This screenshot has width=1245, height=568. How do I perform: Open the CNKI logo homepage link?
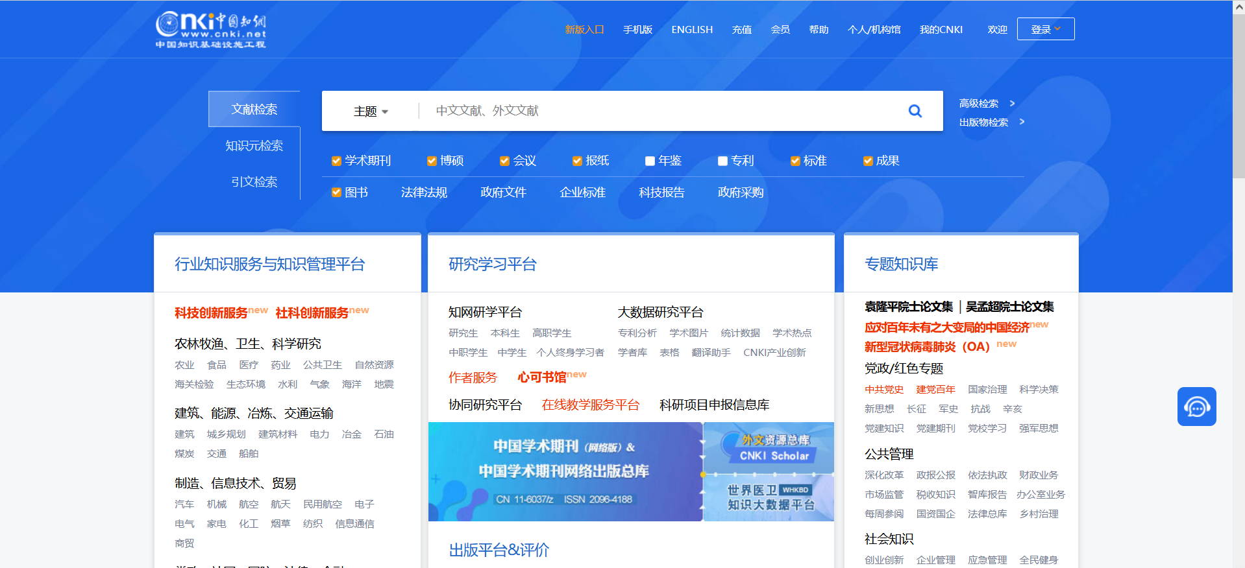pyautogui.click(x=211, y=29)
